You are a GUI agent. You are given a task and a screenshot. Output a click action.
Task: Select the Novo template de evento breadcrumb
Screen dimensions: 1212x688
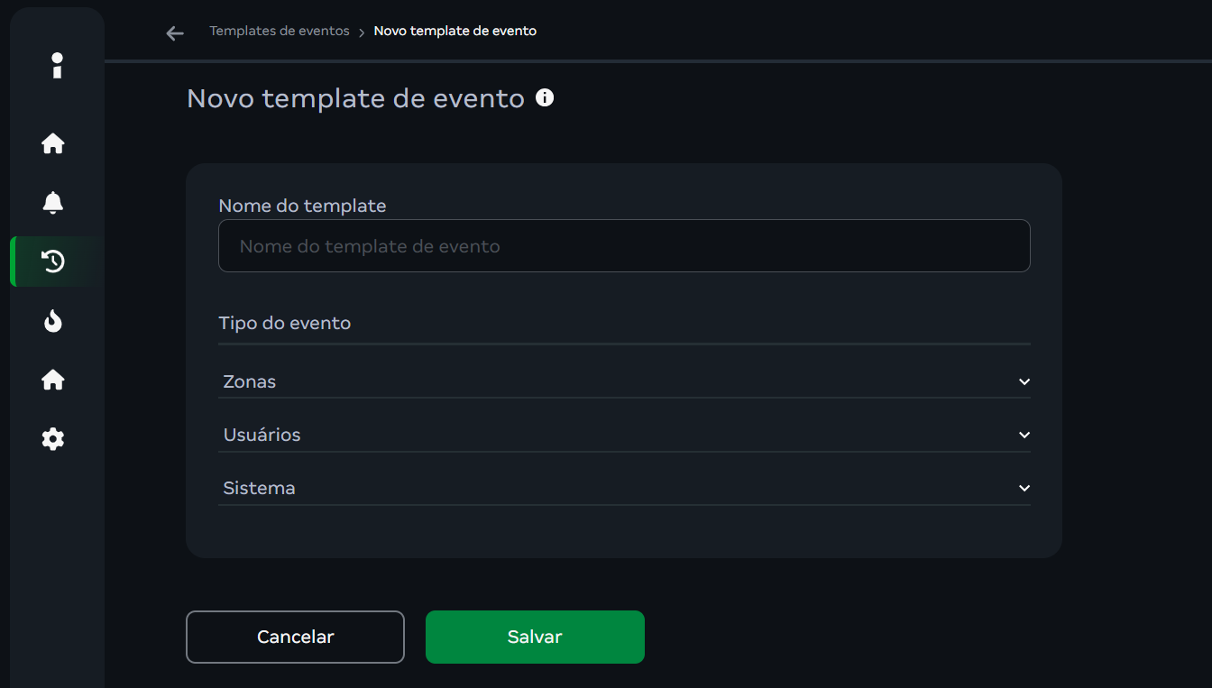tap(454, 30)
